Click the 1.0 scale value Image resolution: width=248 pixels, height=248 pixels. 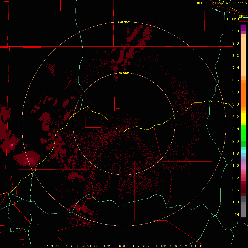pyautogui.click(x=236, y=166)
